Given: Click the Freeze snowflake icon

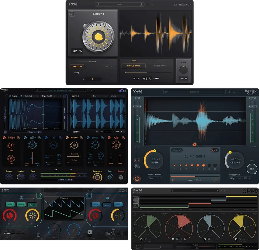Looking at the screenshot, I should pos(39,235).
